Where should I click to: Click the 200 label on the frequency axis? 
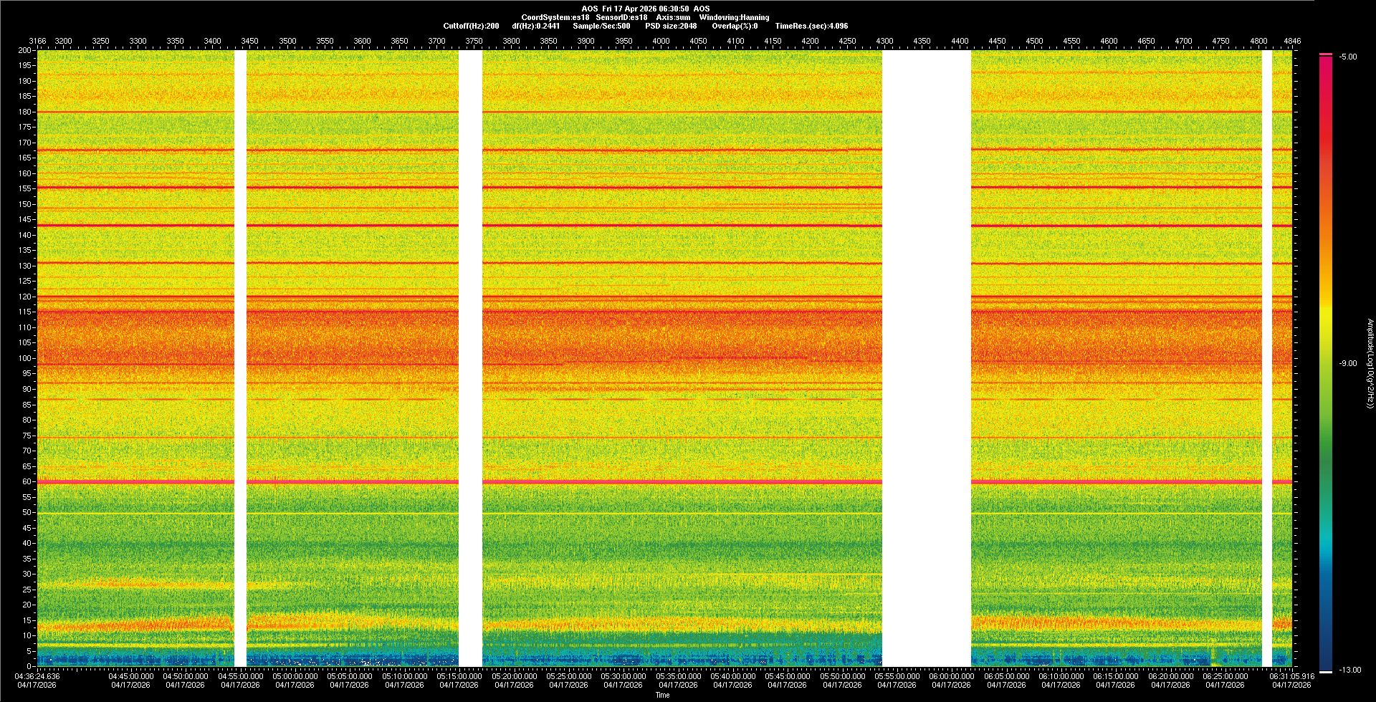(x=24, y=51)
